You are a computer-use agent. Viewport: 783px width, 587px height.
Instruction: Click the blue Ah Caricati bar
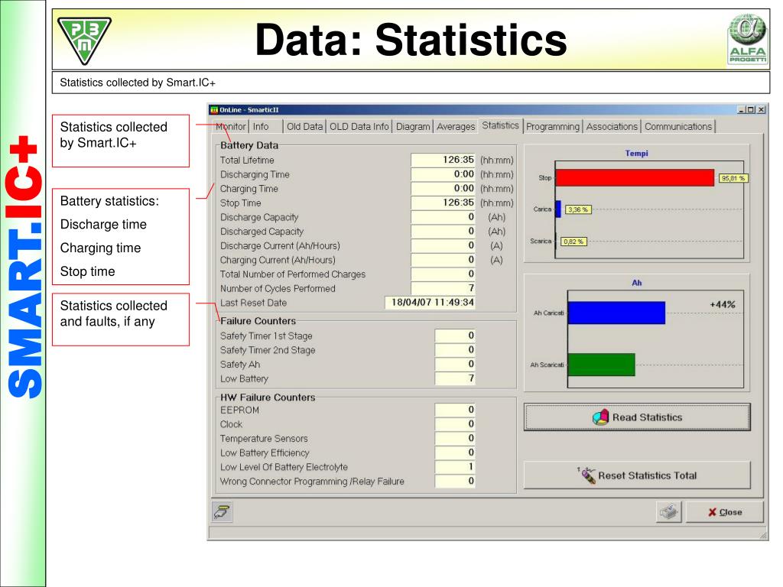[x=616, y=313]
